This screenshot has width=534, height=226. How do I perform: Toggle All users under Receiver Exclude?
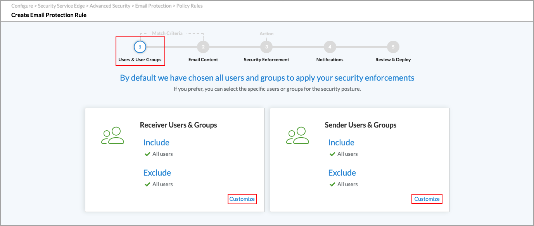point(162,184)
